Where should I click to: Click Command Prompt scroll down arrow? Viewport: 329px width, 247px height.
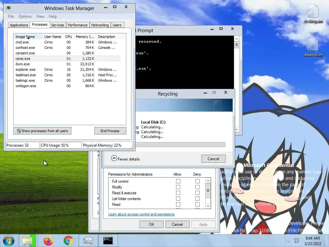point(237,129)
